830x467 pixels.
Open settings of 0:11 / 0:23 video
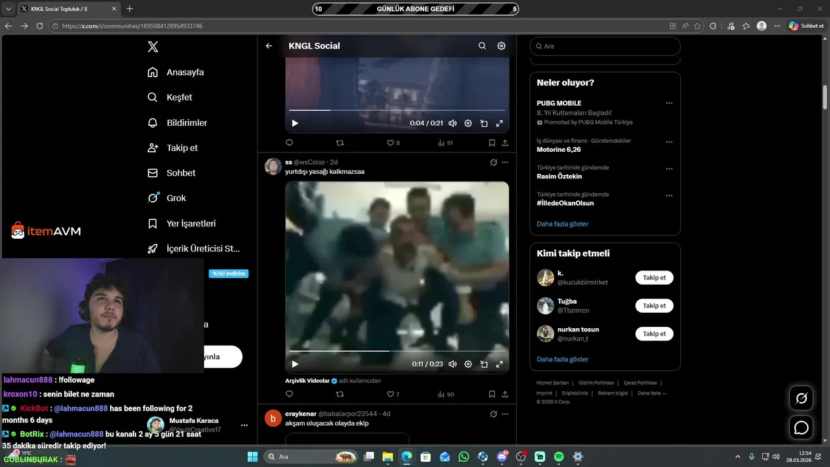coord(468,364)
